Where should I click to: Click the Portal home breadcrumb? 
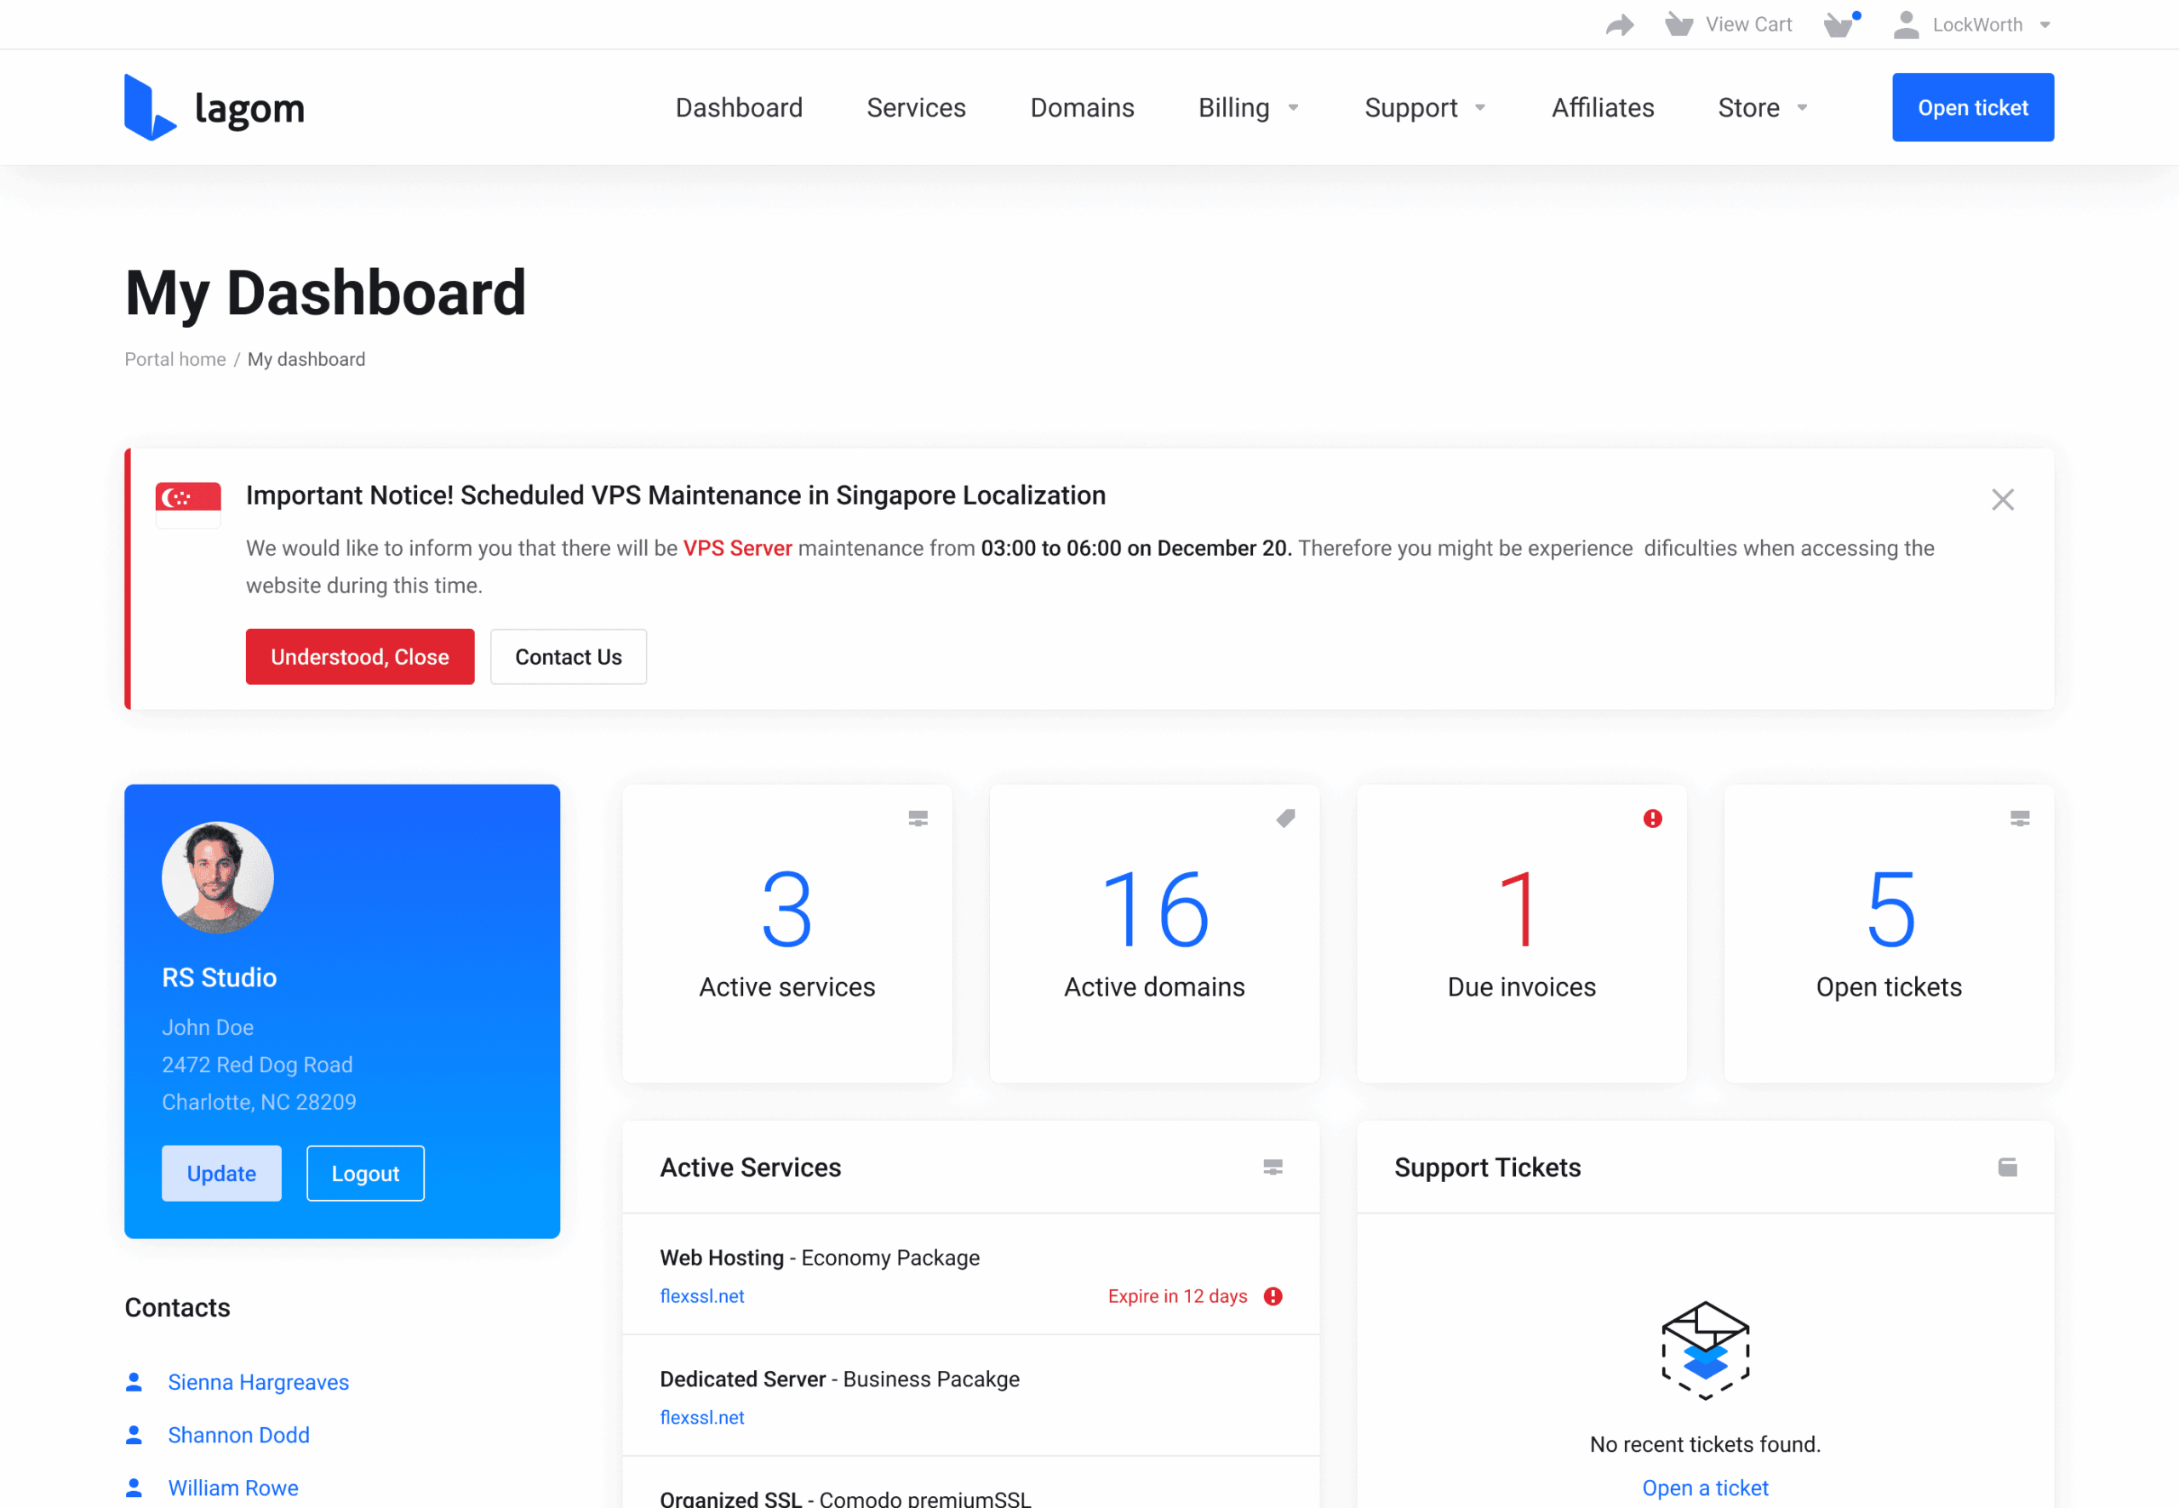[x=174, y=359]
